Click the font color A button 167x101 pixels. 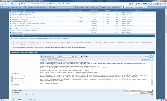[x=85, y=57]
